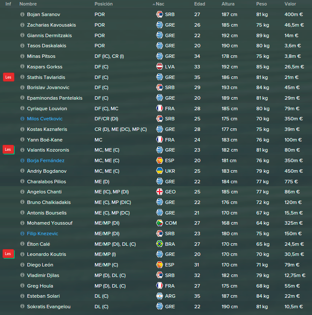The image size is (312, 315).
Task: Sort table by Edad column header
Action: tap(200, 4)
